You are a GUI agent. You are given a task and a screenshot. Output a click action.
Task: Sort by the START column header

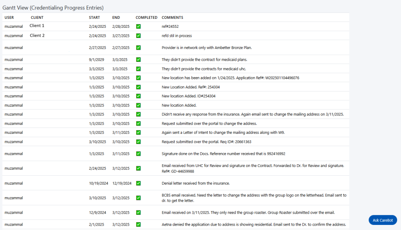click(94, 17)
